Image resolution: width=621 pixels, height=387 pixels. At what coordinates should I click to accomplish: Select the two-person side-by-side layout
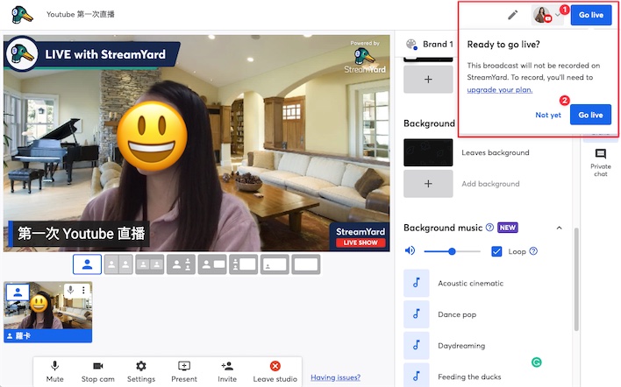point(118,264)
